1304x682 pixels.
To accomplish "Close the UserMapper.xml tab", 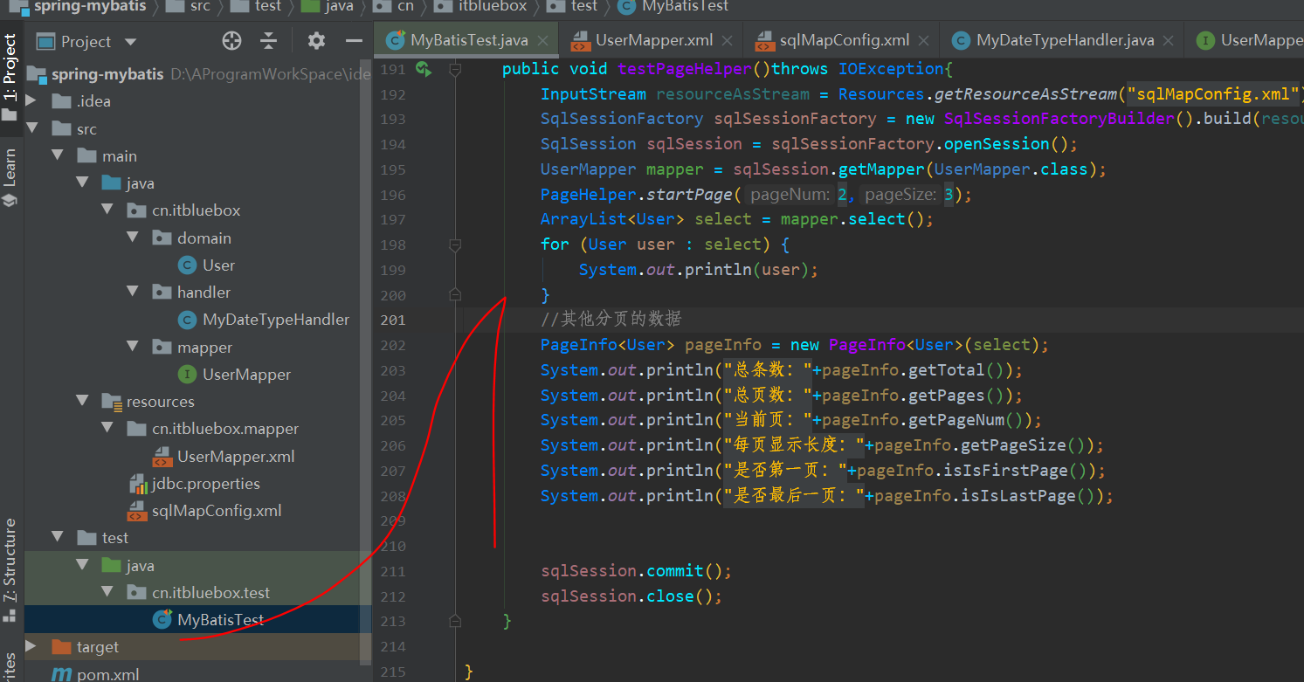I will click(728, 40).
